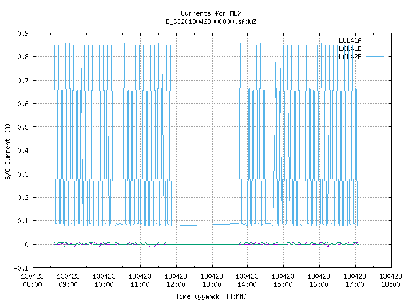Click the 130423 10:00 time tick label
The width and height of the screenshot is (403, 302).
point(104,281)
